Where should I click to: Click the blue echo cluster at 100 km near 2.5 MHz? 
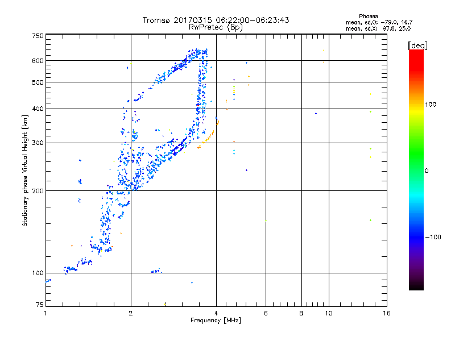[x=156, y=271]
